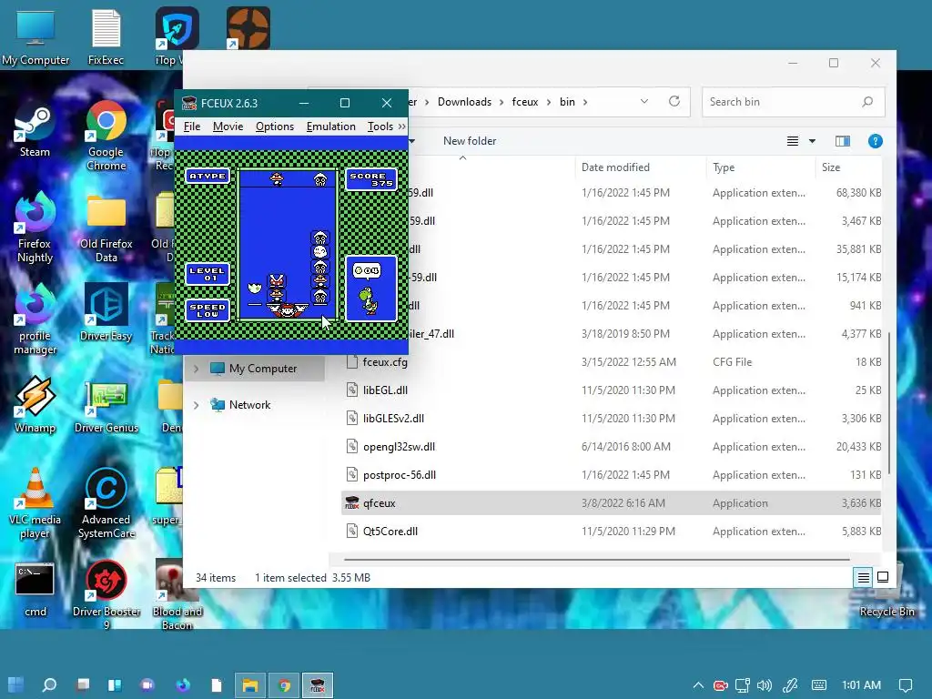This screenshot has width=932, height=699.
Task: Click the refresh icon in Explorer address bar
Action: [x=674, y=101]
